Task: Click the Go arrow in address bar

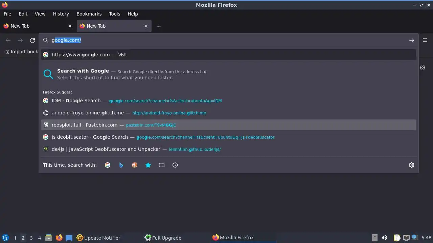Action: click(412, 40)
